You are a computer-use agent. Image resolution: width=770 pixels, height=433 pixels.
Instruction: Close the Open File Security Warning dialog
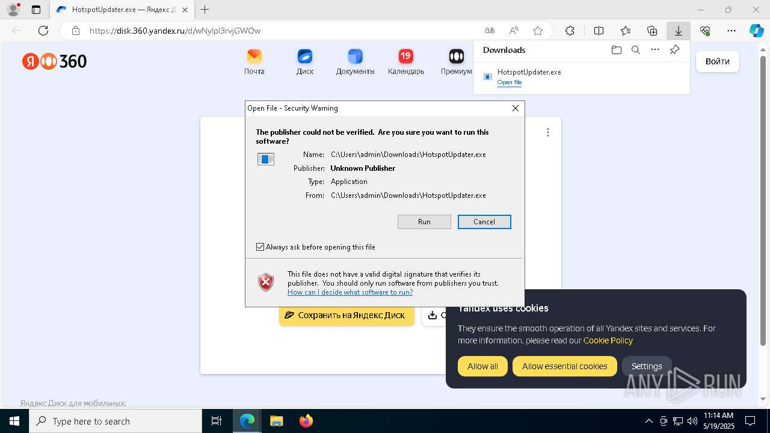click(x=516, y=108)
